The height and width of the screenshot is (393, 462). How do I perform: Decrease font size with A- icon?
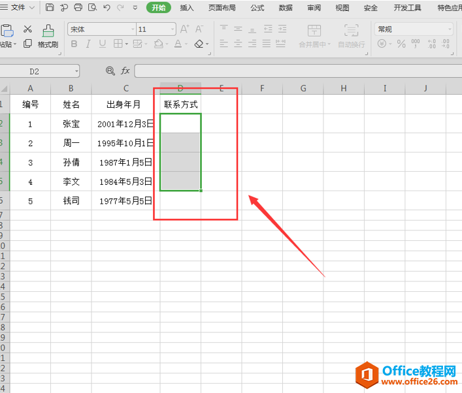(199, 29)
